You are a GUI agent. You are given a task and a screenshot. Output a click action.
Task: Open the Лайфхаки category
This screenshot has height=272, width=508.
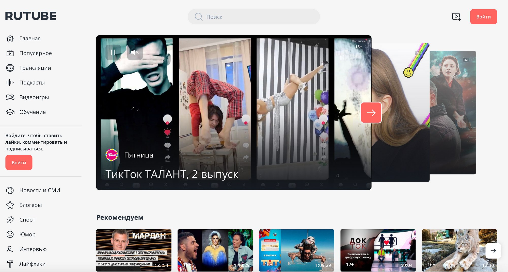[33, 264]
